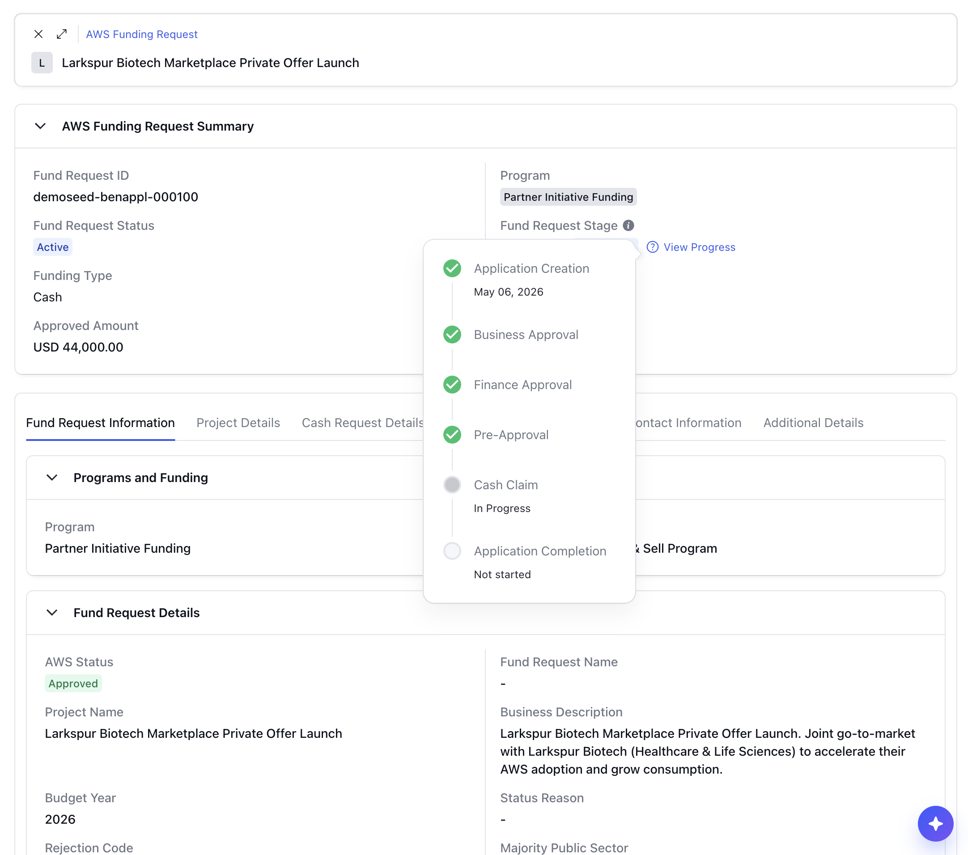Click the Pre-Approval green checkmark

click(x=452, y=435)
